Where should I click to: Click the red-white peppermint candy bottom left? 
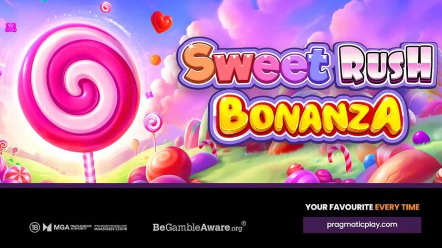tap(17, 174)
